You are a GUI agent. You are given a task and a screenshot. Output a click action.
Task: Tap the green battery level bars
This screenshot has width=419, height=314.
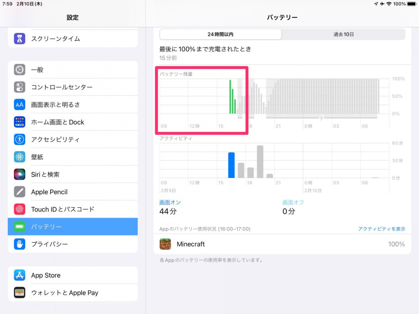click(x=233, y=97)
